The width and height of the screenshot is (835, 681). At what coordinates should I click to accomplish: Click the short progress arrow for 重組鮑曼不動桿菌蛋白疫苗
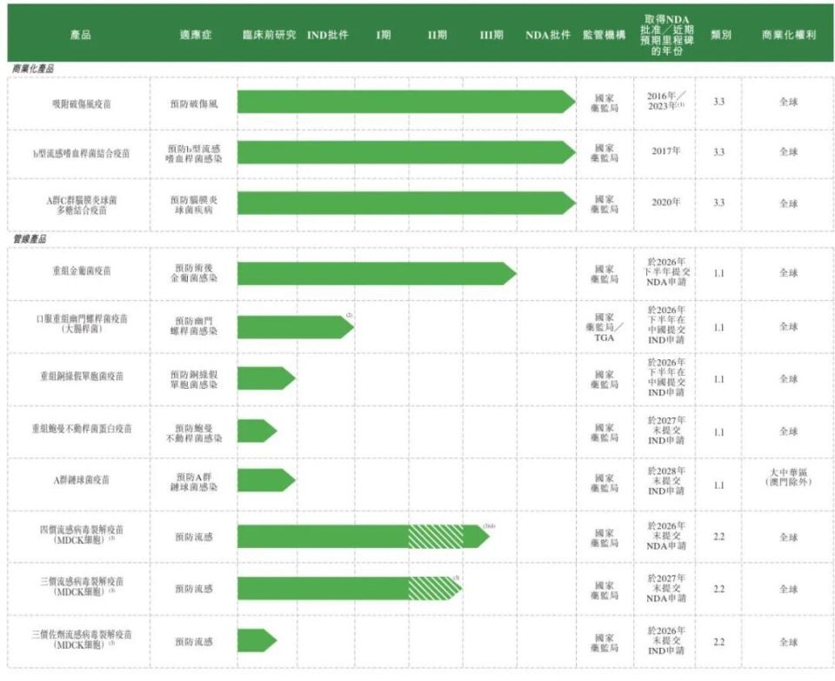click(x=257, y=431)
